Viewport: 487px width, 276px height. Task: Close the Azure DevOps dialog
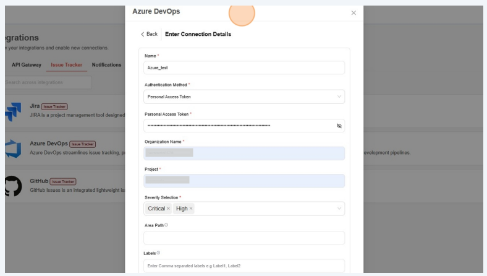354,13
